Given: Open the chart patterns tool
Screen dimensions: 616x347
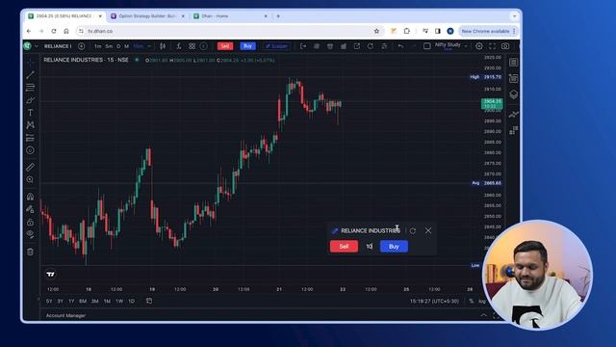Looking at the screenshot, I should [30, 125].
